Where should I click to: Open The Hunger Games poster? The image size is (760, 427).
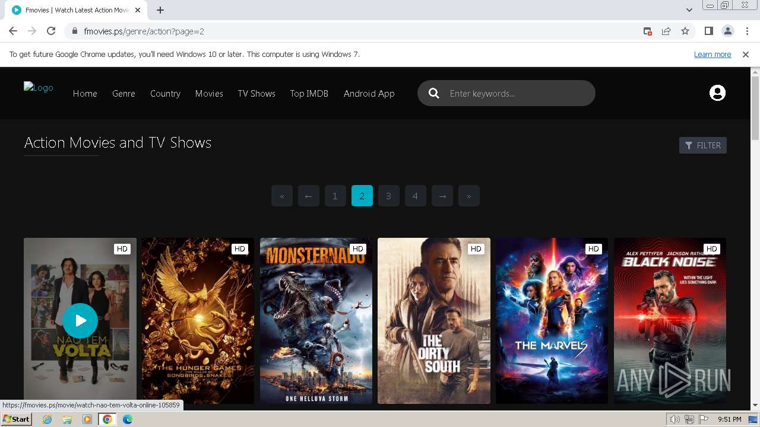[x=198, y=321]
